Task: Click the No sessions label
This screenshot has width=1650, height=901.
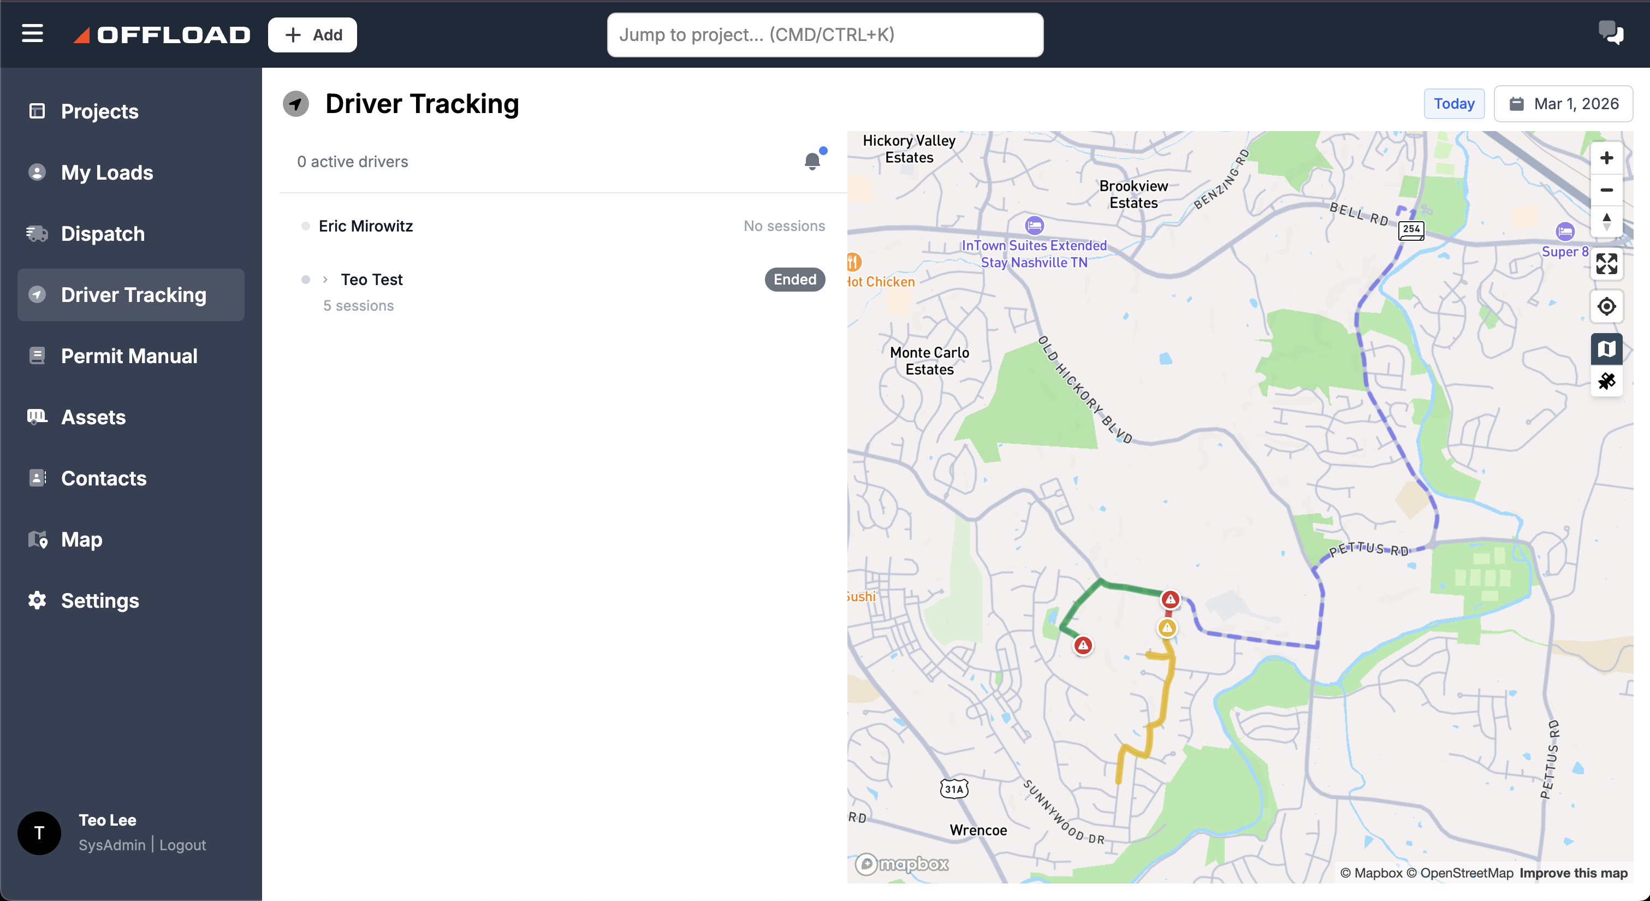Action: (x=784, y=226)
